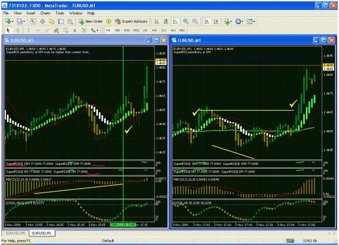Minimize the EURUSD,M1 chart window
Image resolution: width=339 pixels, height=245 pixels.
click(316, 41)
